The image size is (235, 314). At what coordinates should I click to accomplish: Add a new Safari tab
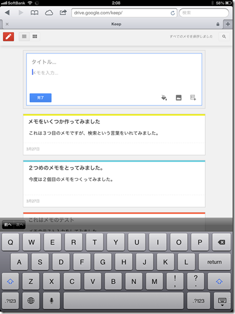[228, 24]
